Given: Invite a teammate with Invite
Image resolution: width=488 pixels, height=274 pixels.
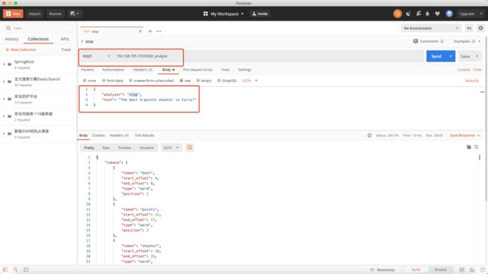Looking at the screenshot, I should 260,13.
